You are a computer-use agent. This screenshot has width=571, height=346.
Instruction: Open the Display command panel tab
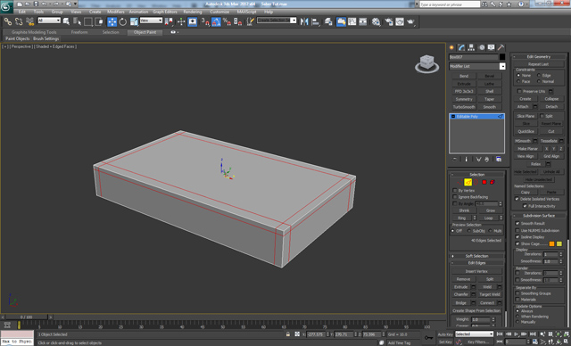(x=492, y=47)
